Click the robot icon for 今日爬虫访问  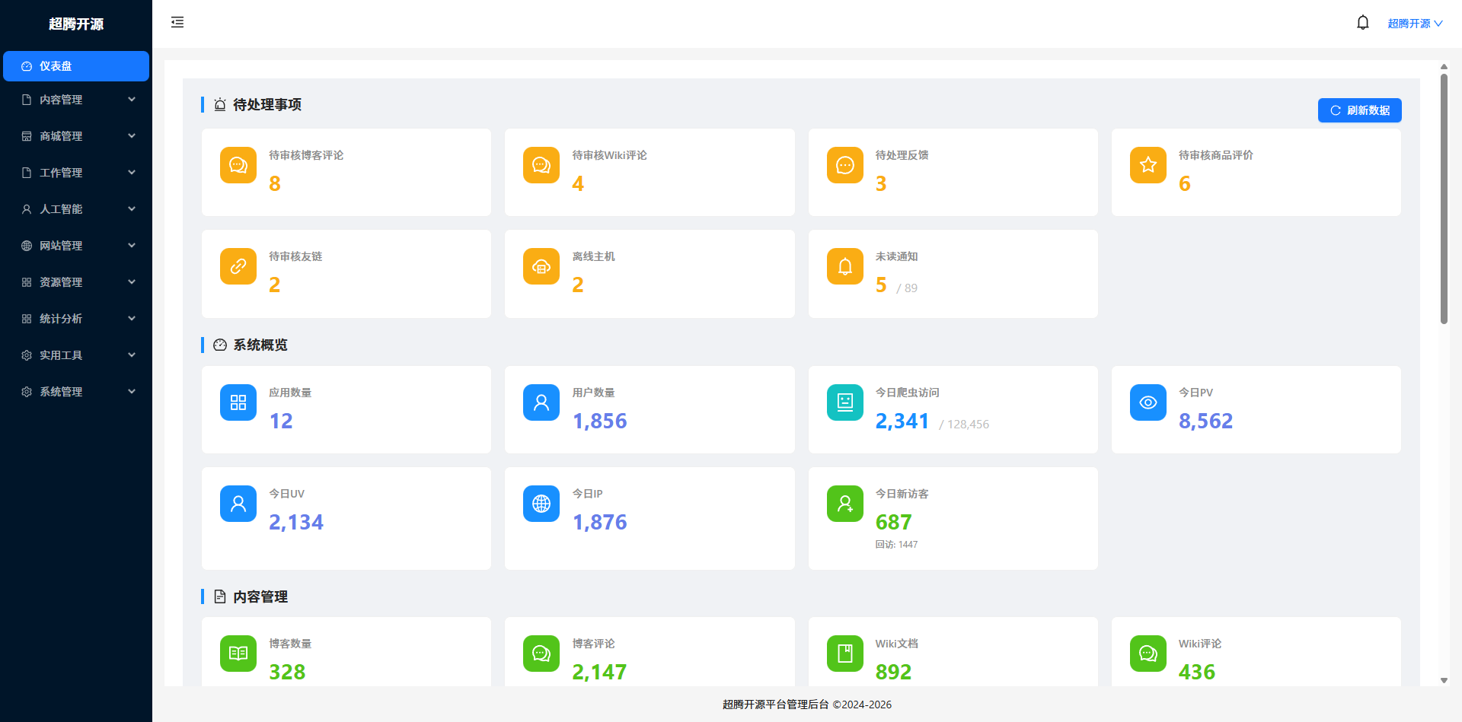pyautogui.click(x=844, y=402)
